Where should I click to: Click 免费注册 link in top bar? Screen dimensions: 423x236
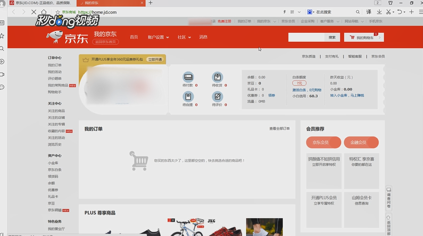click(x=225, y=21)
